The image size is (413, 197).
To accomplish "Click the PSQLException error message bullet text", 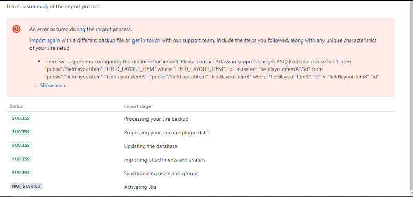I will [212, 69].
